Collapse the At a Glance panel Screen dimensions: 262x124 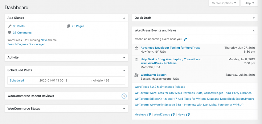click(124, 18)
